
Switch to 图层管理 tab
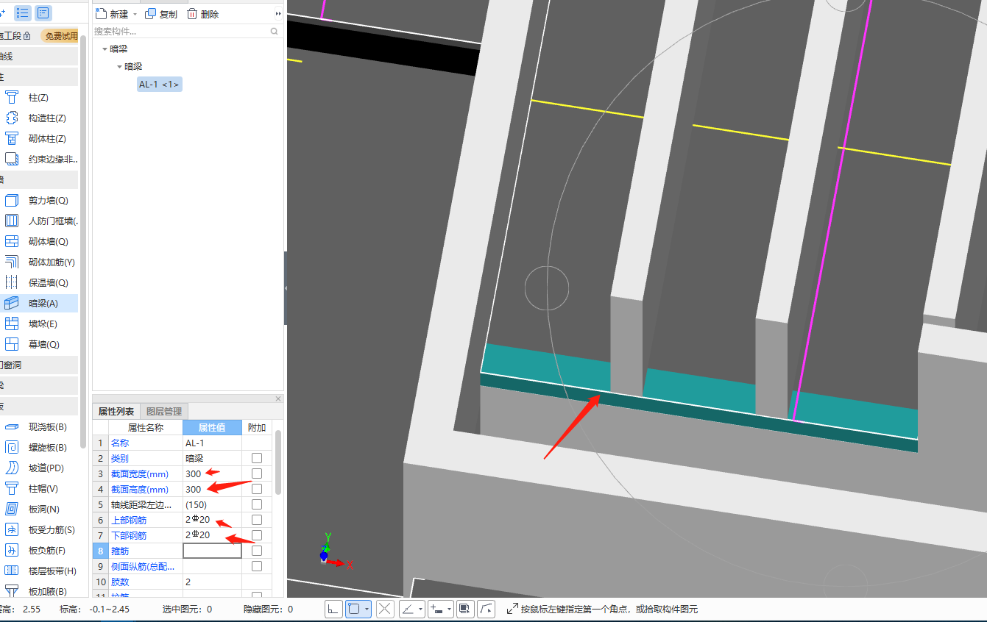point(164,412)
